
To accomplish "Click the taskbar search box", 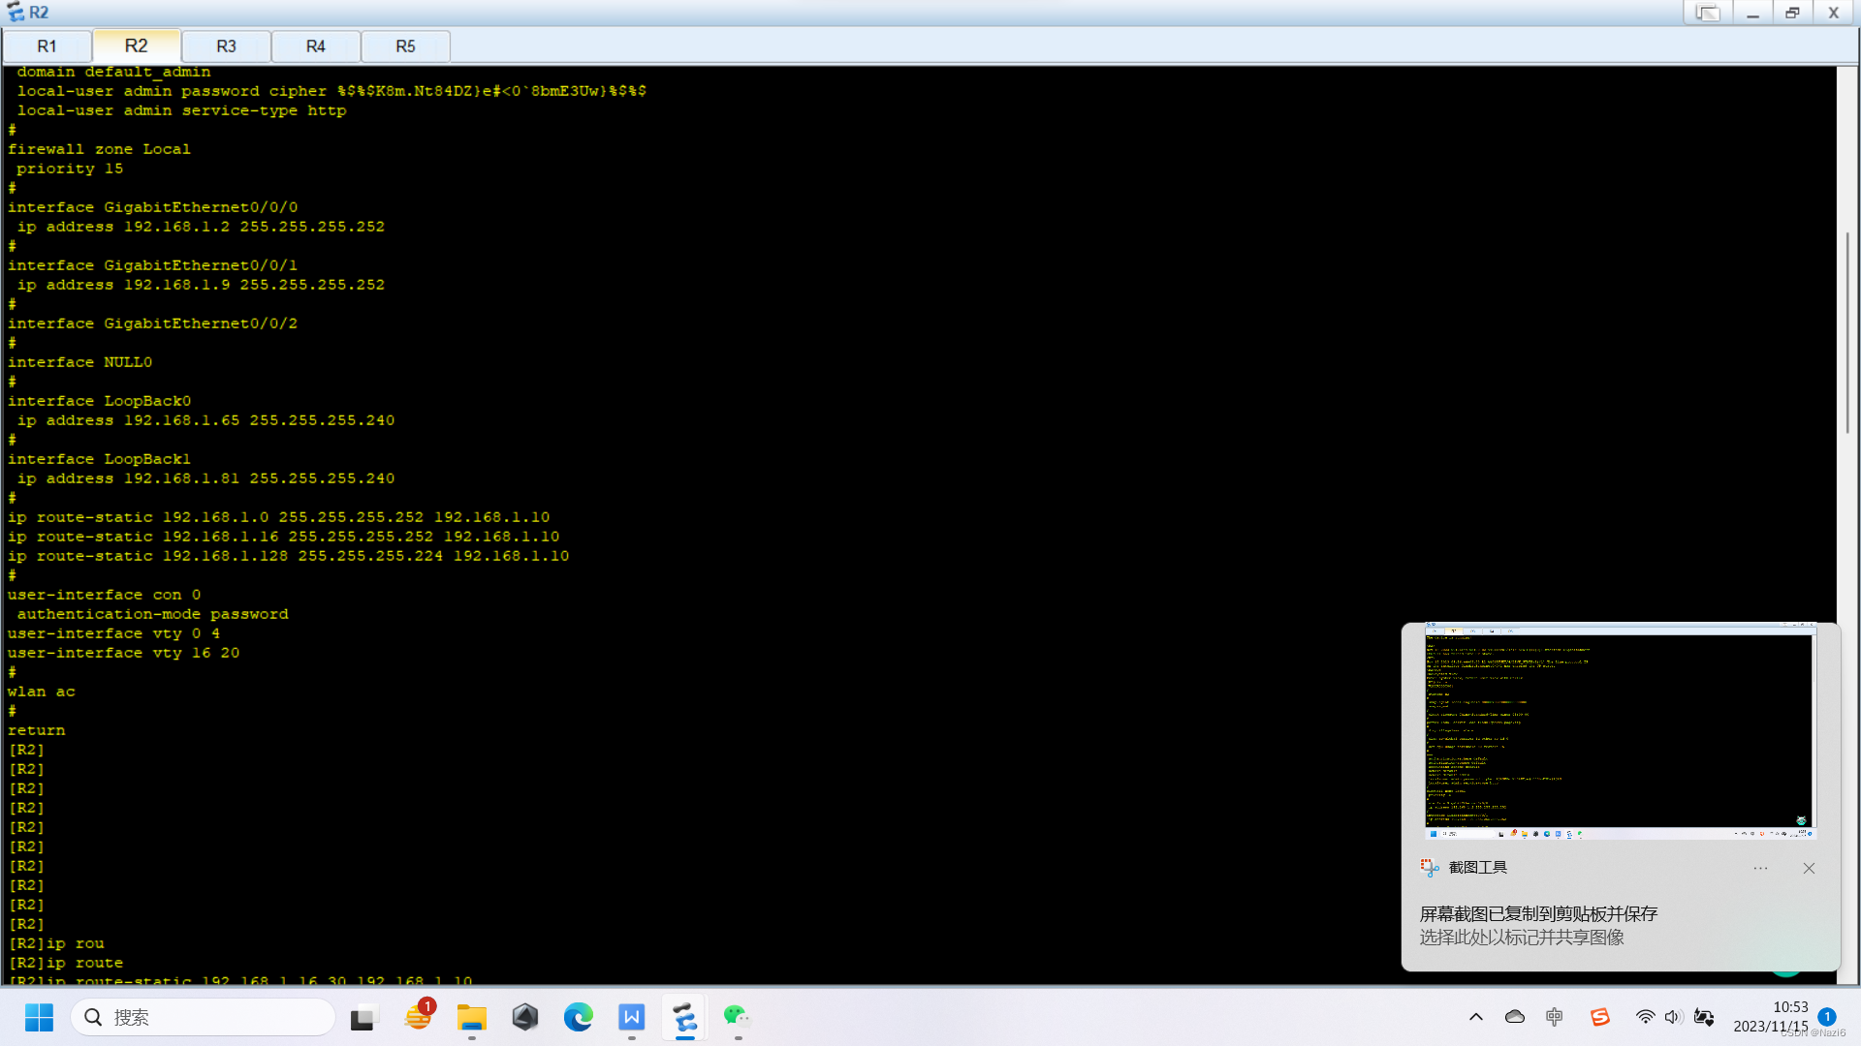I will point(204,1017).
